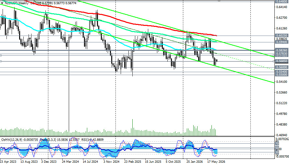Click left handle of line below 0.57830
Viewport: 289px width, 165px height.
1,55
